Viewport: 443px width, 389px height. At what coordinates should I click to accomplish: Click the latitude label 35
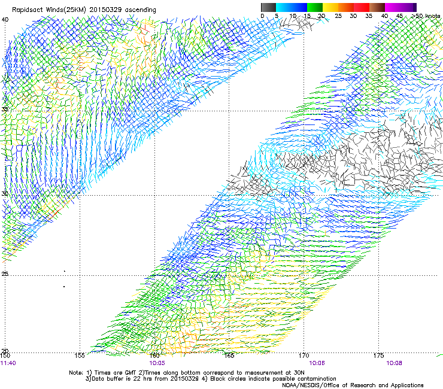click(5, 109)
